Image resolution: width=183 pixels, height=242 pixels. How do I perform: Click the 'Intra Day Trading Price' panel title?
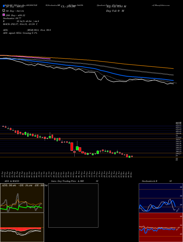point(64,181)
